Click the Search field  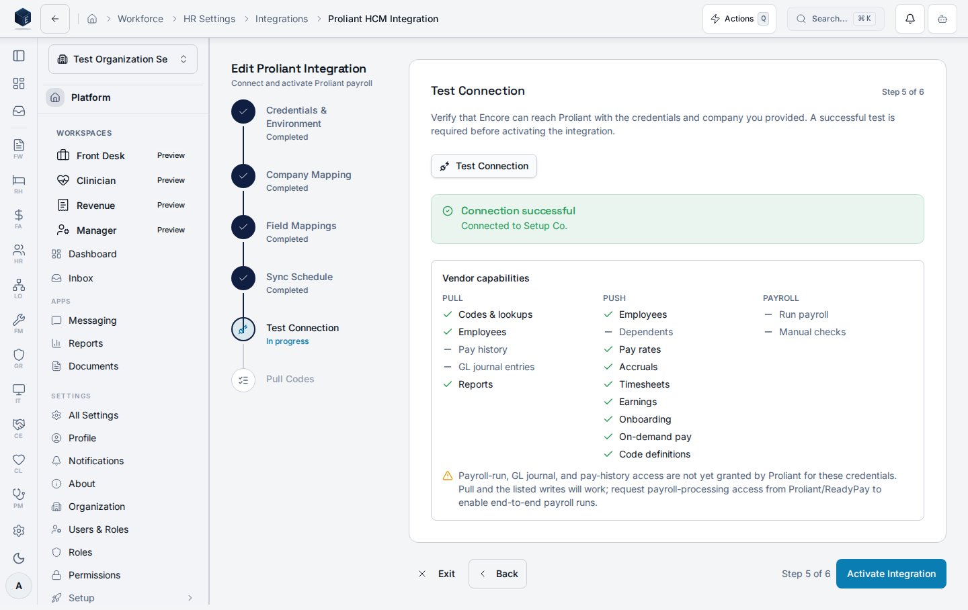836,19
